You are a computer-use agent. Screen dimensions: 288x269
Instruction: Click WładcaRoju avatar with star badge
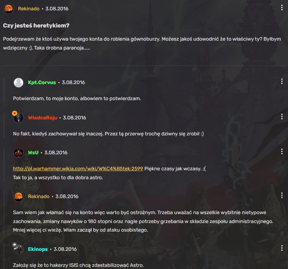point(18,118)
